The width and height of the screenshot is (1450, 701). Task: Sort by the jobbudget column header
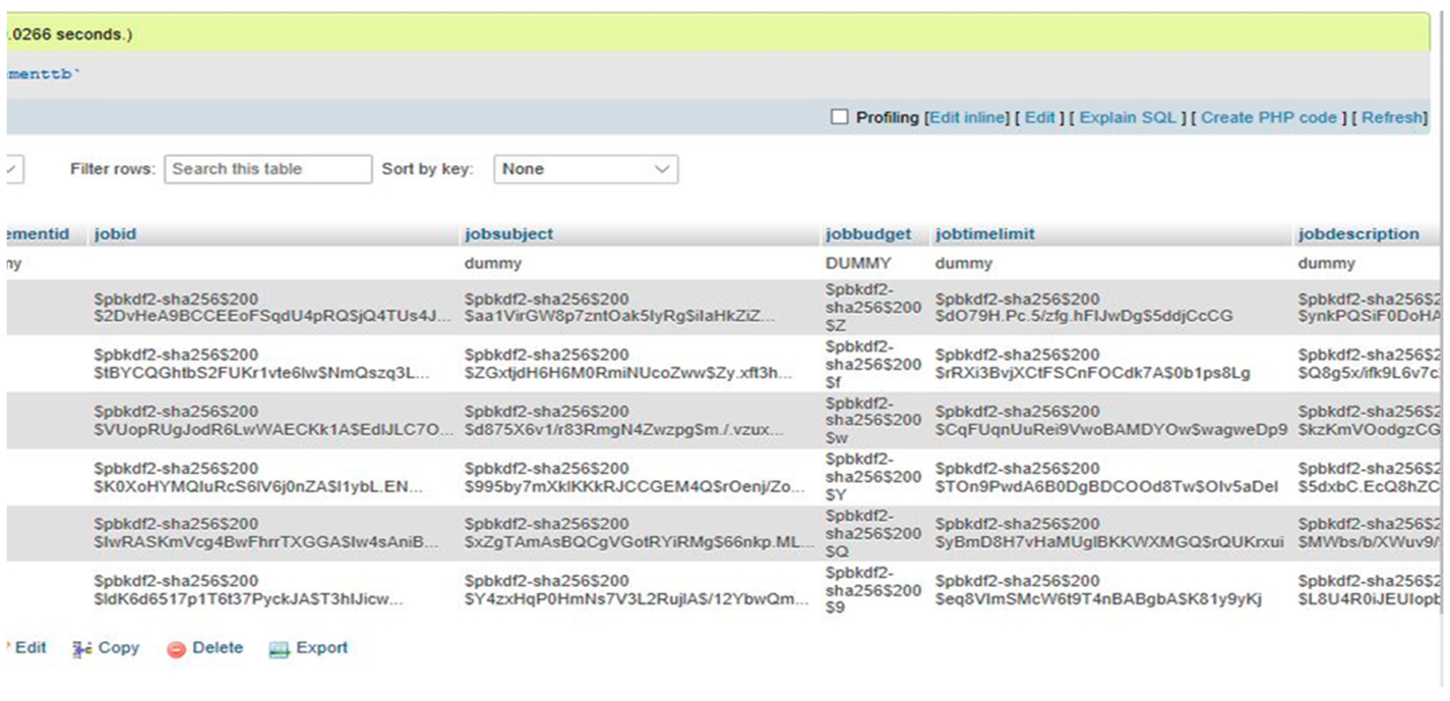point(867,234)
